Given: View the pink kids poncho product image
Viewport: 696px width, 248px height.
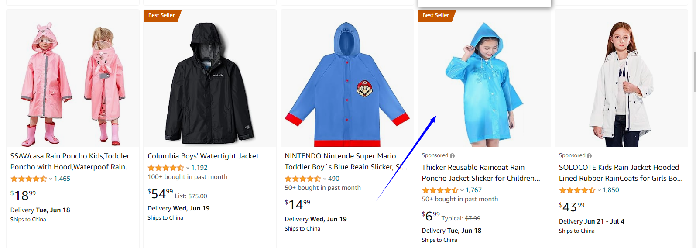Looking at the screenshot, I should tap(73, 79).
